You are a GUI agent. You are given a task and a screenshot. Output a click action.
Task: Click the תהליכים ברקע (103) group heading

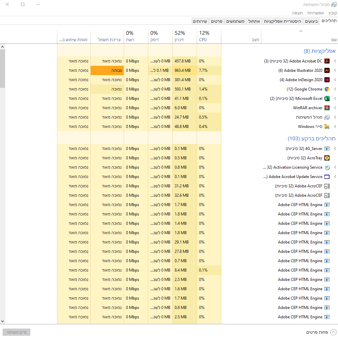point(312,139)
